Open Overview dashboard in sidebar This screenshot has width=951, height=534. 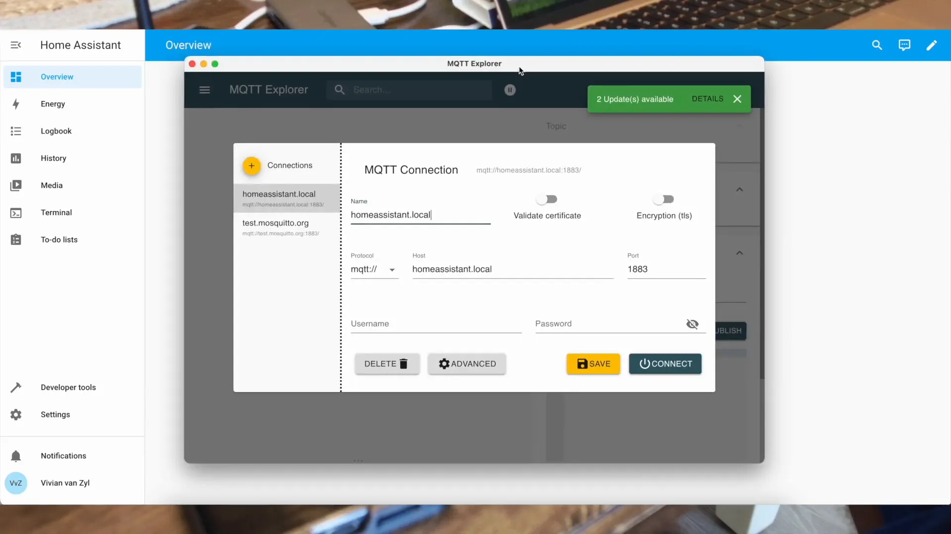(72, 77)
